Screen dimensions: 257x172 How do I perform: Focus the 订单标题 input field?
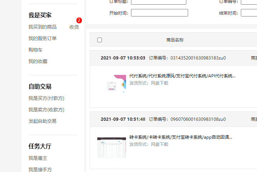159,2
